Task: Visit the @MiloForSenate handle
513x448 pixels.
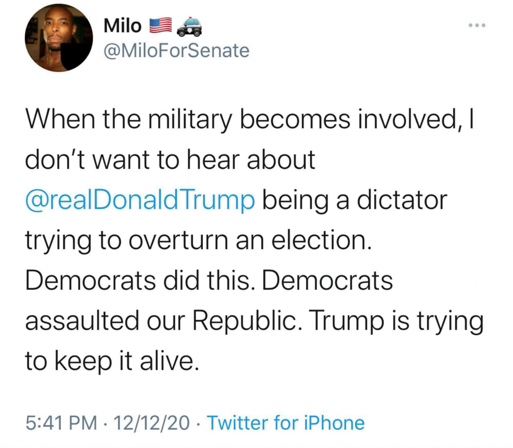Action: (x=176, y=51)
